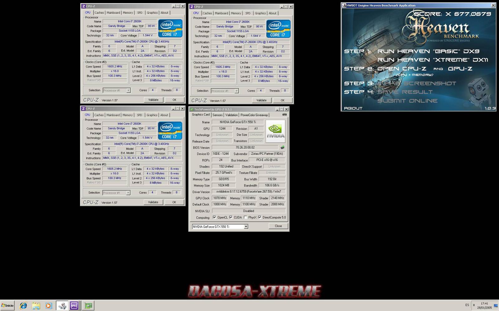Click the BIOS save chip icon in GPU-Z

pyautogui.click(x=282, y=147)
